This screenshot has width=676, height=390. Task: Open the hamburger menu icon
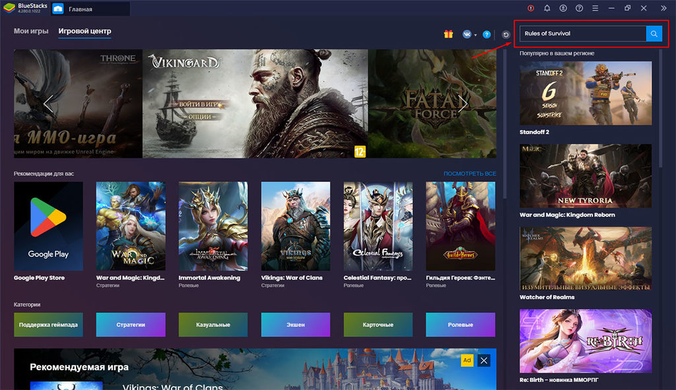coord(595,8)
